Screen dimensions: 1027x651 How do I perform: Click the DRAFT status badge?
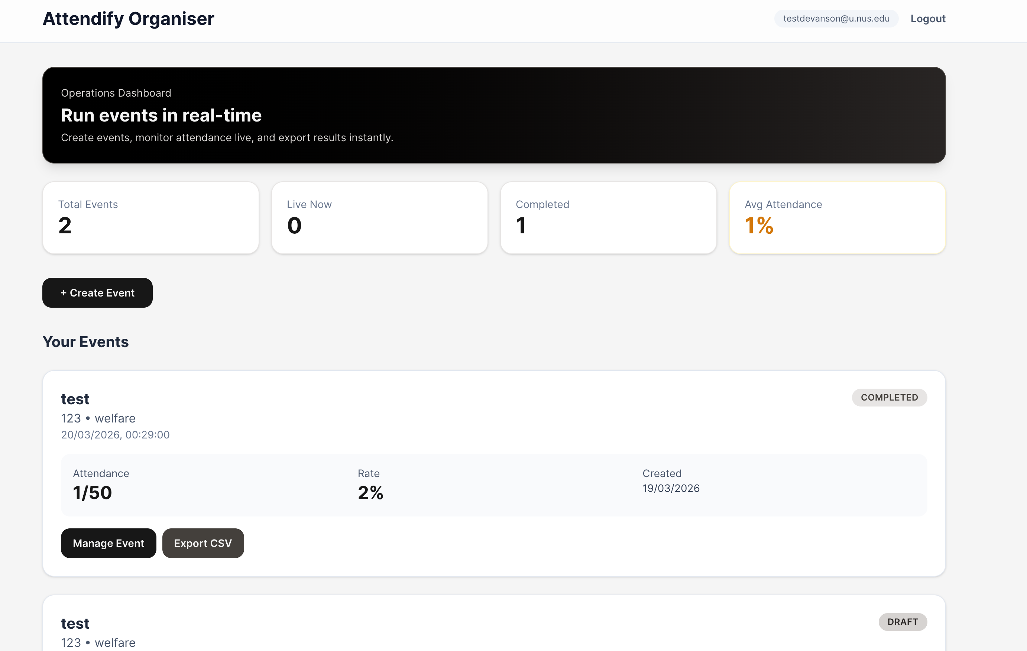pos(902,622)
